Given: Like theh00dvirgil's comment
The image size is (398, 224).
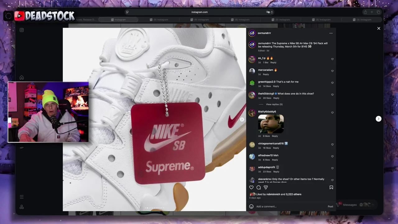Looking at the screenshot, I should pos(332,95).
